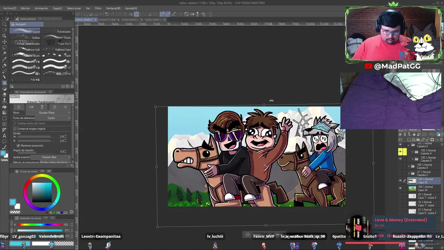Confirm transformation with checkmark button

[54, 107]
